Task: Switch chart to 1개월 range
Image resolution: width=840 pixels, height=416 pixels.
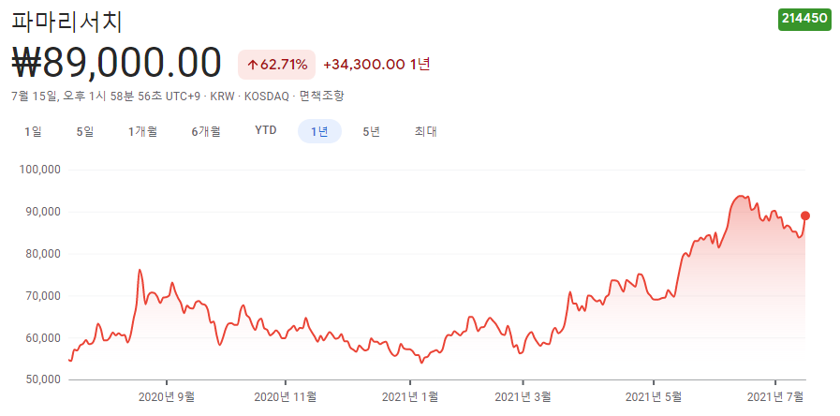Action: (x=143, y=131)
